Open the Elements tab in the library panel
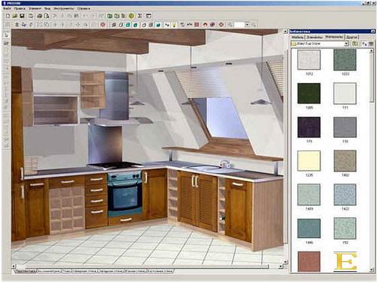378x283 pixels. coord(314,37)
